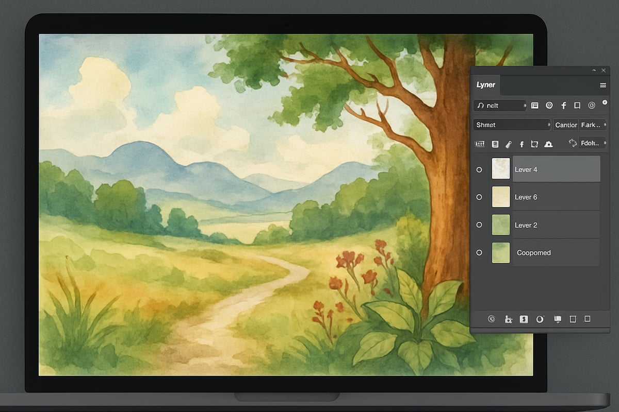The image size is (619, 412).
Task: Toggle visibility of the Coopomed layer
Action: (479, 253)
